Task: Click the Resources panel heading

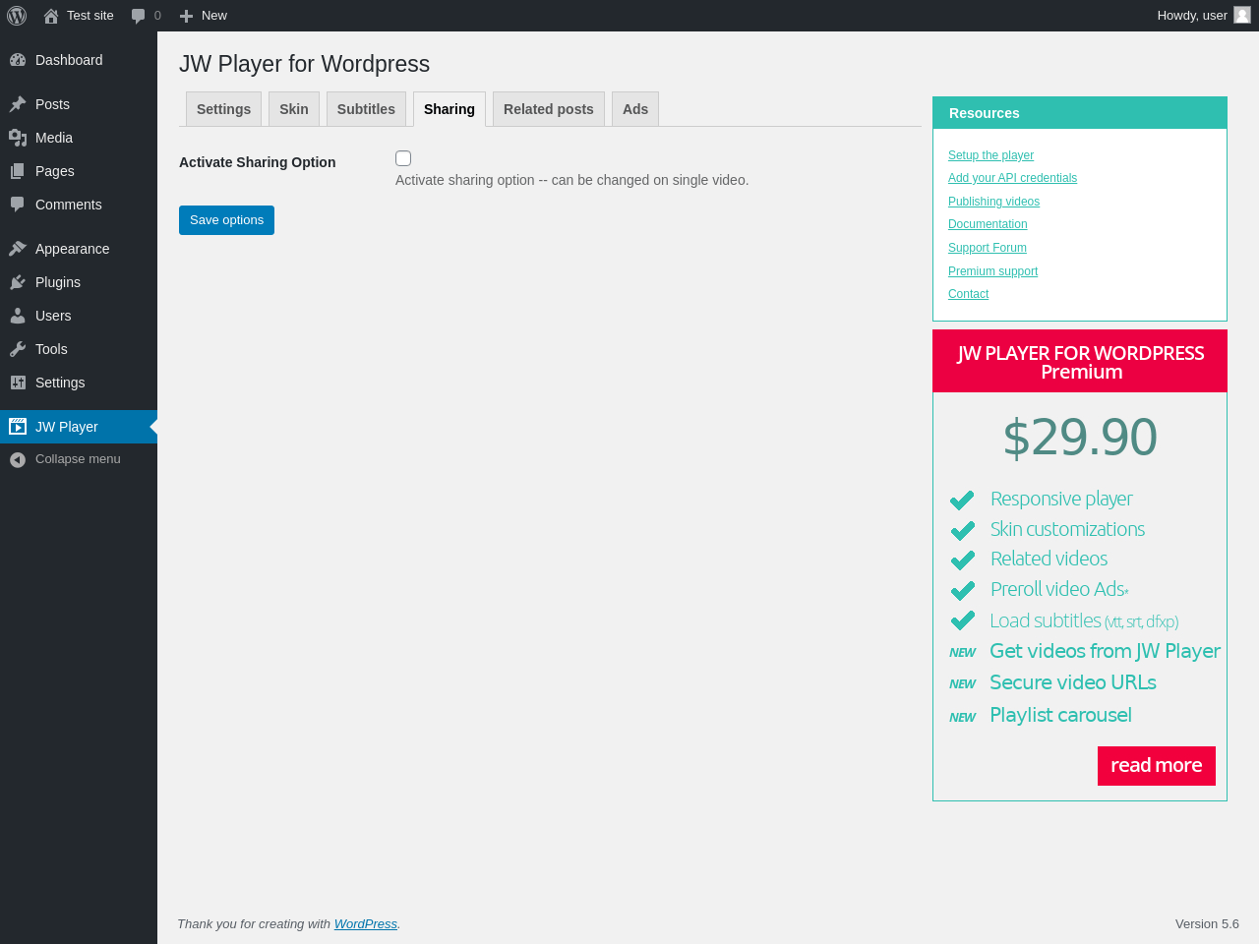Action: 1080,113
